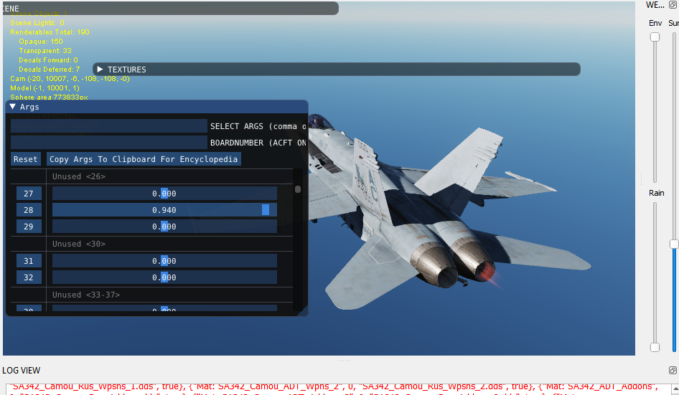Viewport: 679px width, 395px height.
Task: Click the log view scroll up arrow
Action: 675,388
